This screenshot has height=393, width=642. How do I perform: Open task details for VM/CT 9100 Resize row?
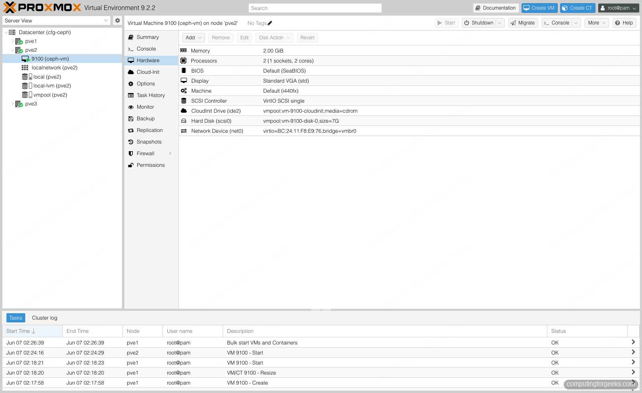633,372
